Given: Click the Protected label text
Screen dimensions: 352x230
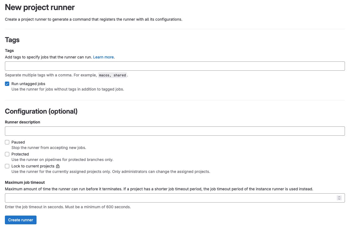Looking at the screenshot, I should (20, 154).
